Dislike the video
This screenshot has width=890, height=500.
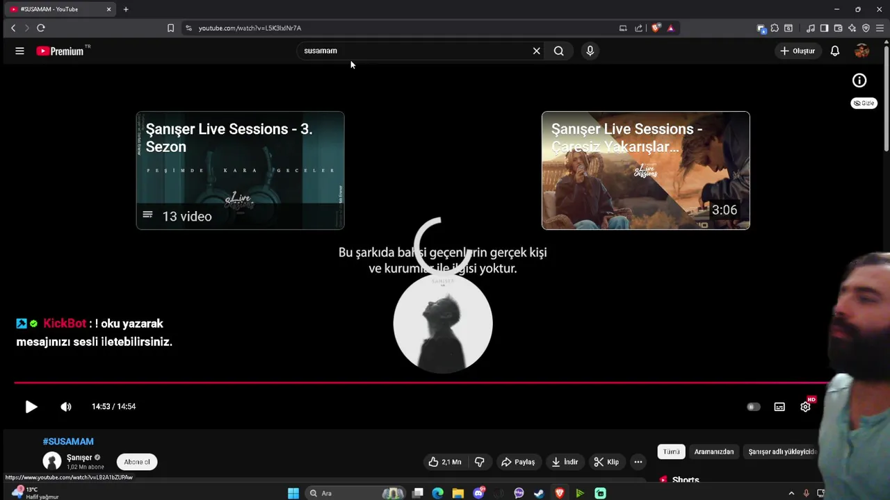pyautogui.click(x=480, y=462)
